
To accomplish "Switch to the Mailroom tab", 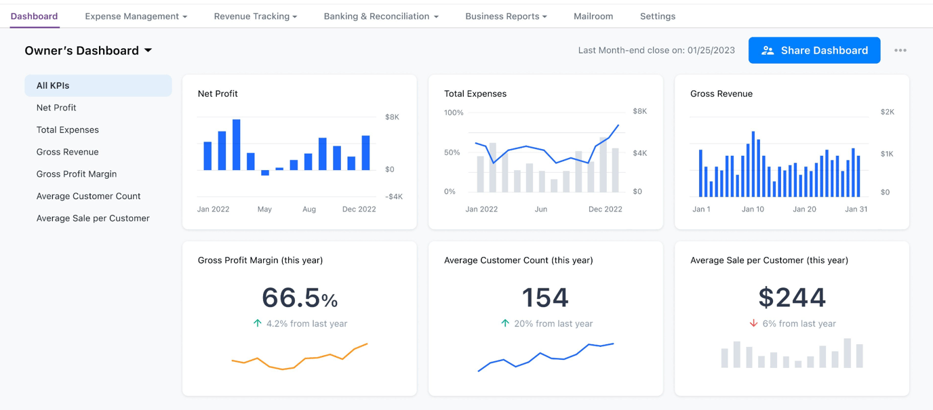I will (x=593, y=16).
